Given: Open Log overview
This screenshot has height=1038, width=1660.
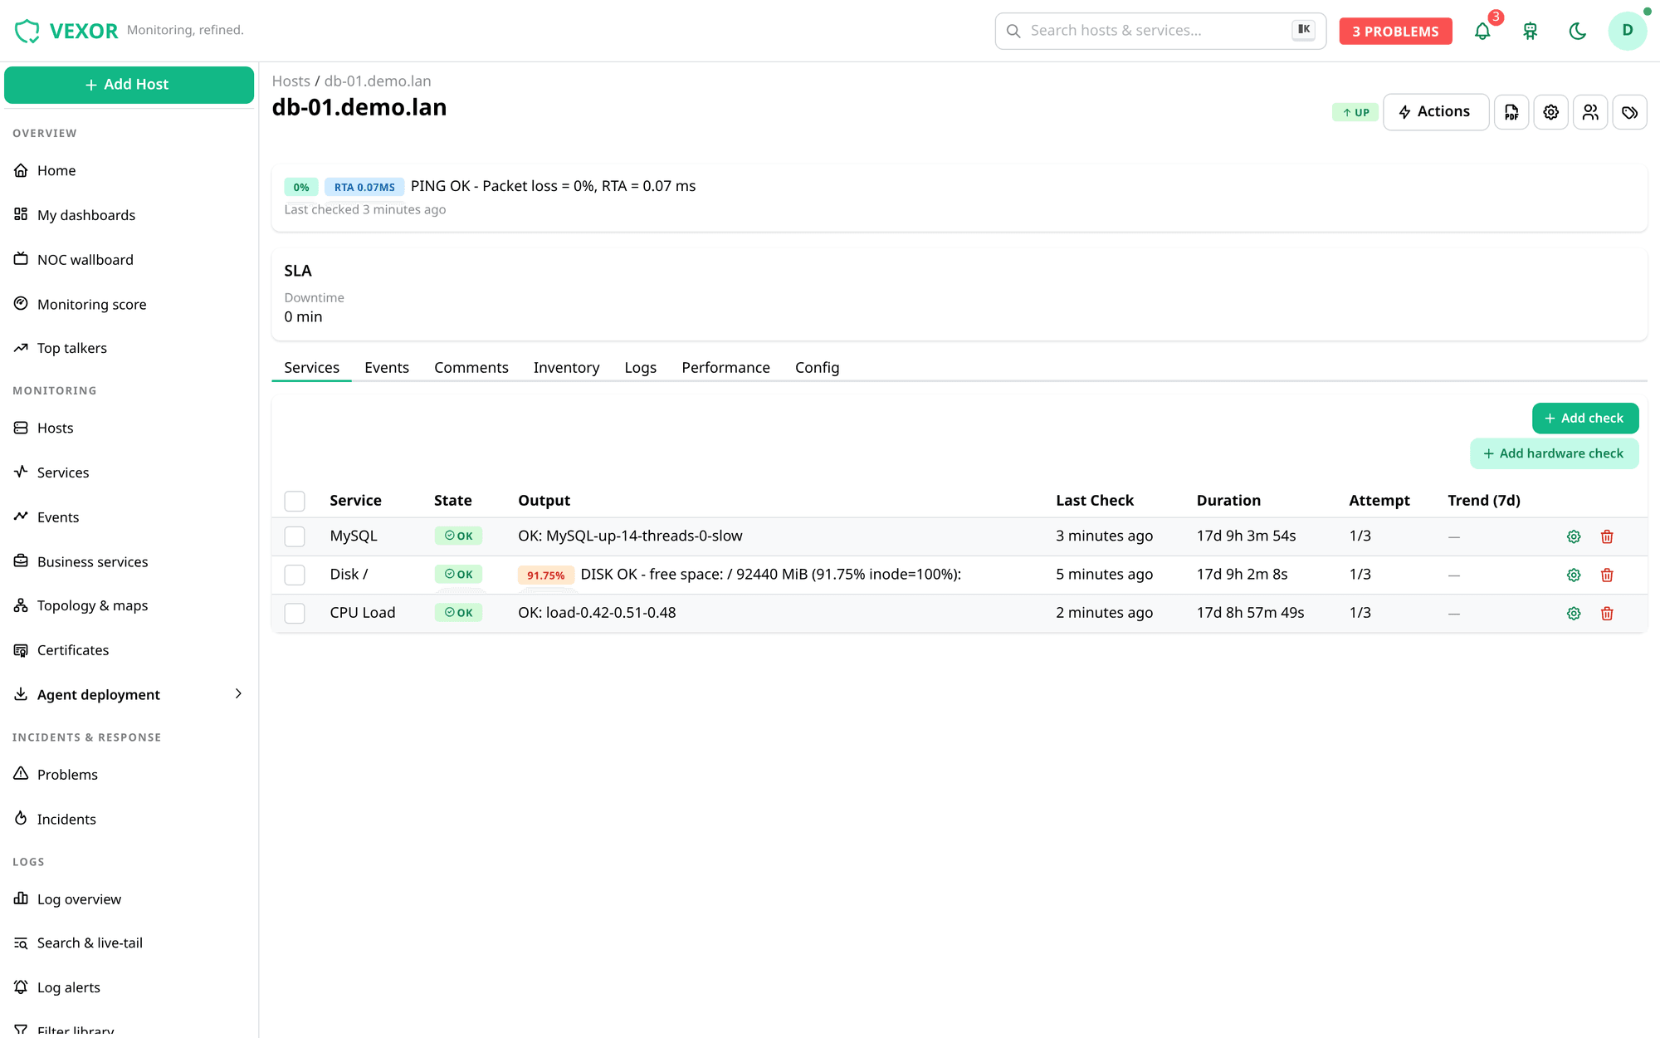Looking at the screenshot, I should [129, 899].
